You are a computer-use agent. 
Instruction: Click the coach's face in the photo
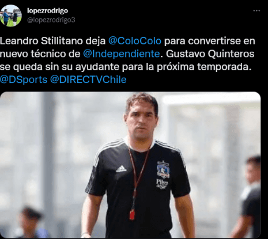pos(141,119)
